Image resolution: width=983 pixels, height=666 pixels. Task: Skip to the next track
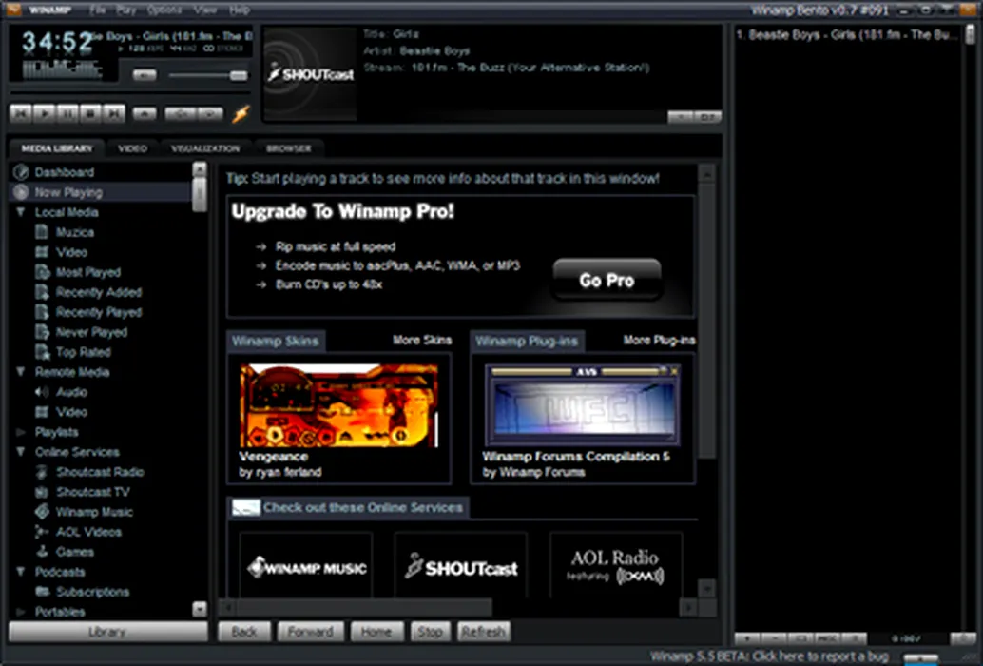[x=114, y=113]
